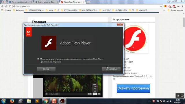Expand hidden bookmarks with the » chevron
Viewport: 185px width, 104px height.
pos(164,10)
